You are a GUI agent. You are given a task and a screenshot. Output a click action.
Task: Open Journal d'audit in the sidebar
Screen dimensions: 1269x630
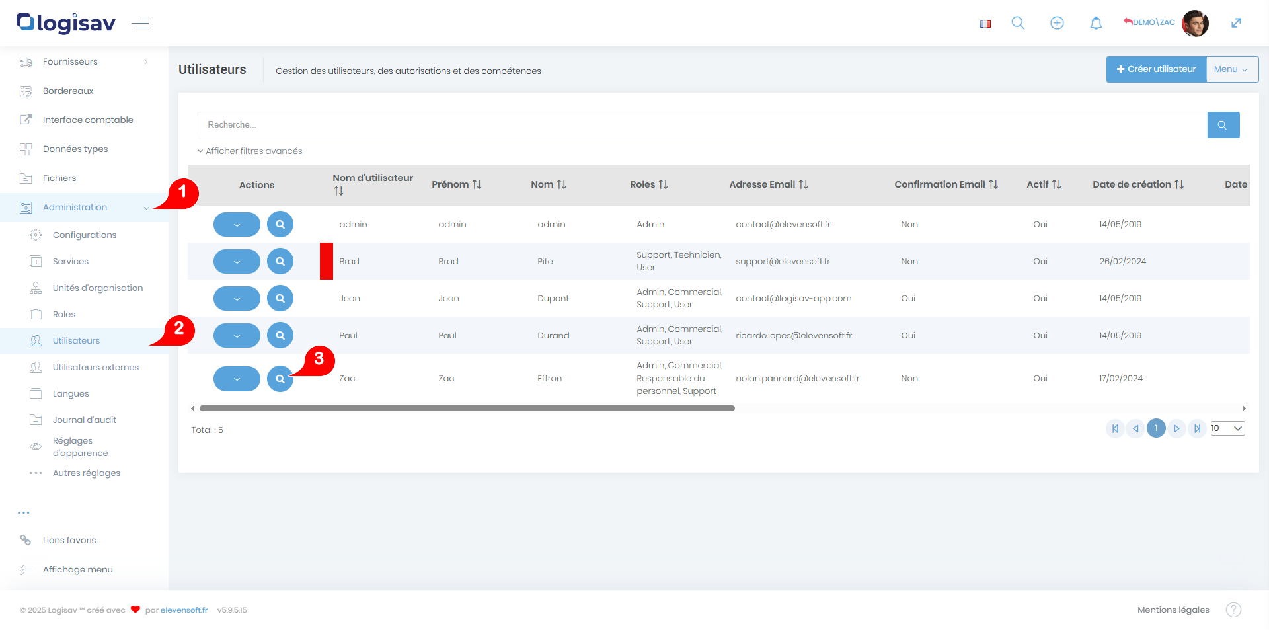pos(84,420)
